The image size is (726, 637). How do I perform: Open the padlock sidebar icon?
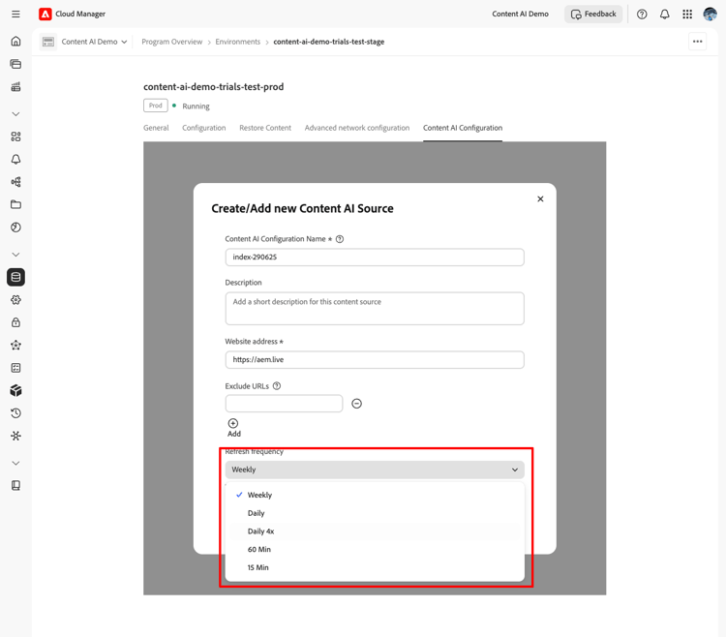point(15,322)
